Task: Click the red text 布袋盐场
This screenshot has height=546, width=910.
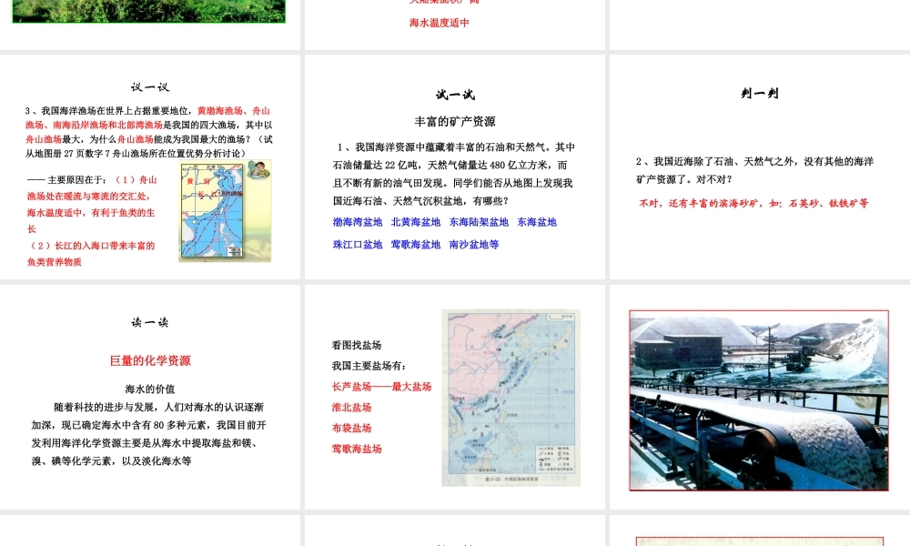Action: (351, 428)
